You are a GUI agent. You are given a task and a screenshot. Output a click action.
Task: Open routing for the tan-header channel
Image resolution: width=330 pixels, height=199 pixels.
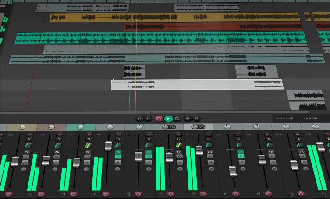tap(28, 145)
